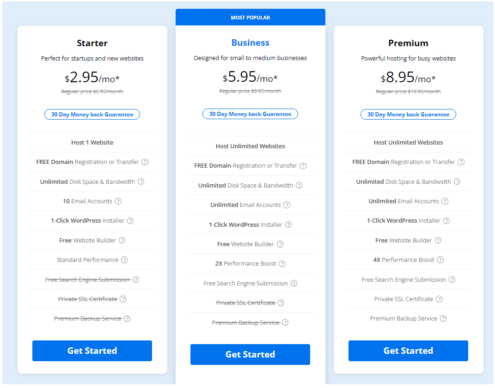Select the Business plan heading
Viewport: 495px width, 388px height.
[251, 42]
